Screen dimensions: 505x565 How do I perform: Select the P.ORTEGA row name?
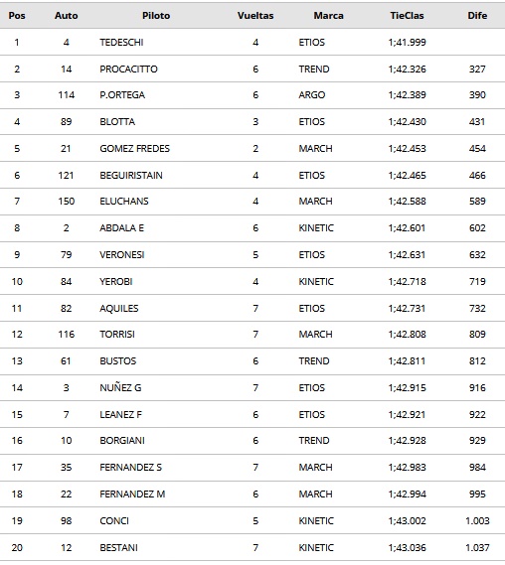[x=122, y=95]
